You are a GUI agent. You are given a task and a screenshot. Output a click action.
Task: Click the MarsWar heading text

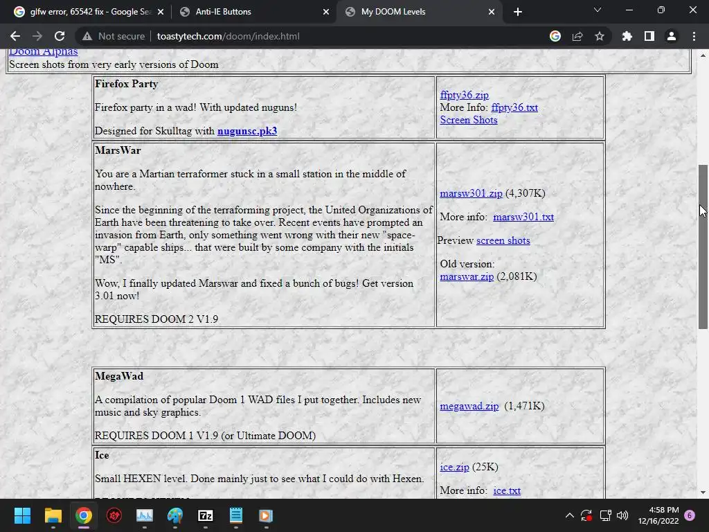coord(118,150)
